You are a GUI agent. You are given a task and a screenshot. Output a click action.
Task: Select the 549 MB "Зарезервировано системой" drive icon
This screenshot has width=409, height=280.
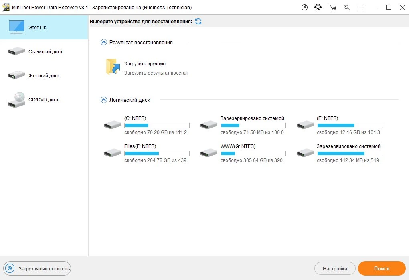click(305, 153)
